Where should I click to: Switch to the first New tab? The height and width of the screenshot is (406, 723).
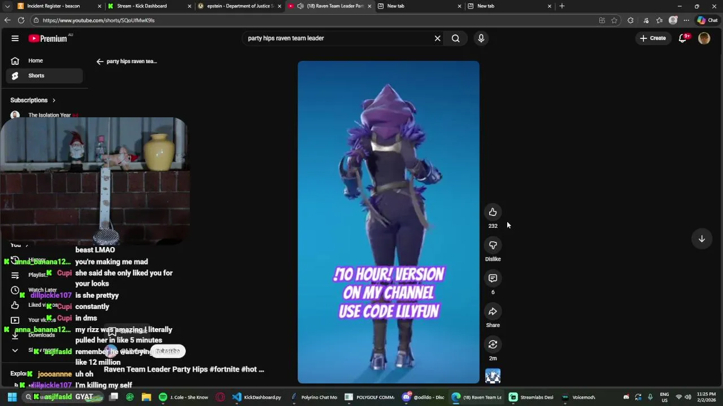(418, 6)
